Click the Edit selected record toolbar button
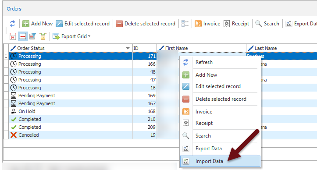 coord(82,24)
